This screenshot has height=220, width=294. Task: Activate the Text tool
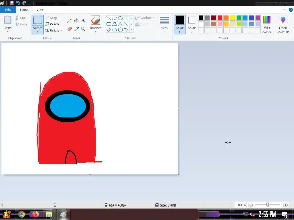point(83,21)
